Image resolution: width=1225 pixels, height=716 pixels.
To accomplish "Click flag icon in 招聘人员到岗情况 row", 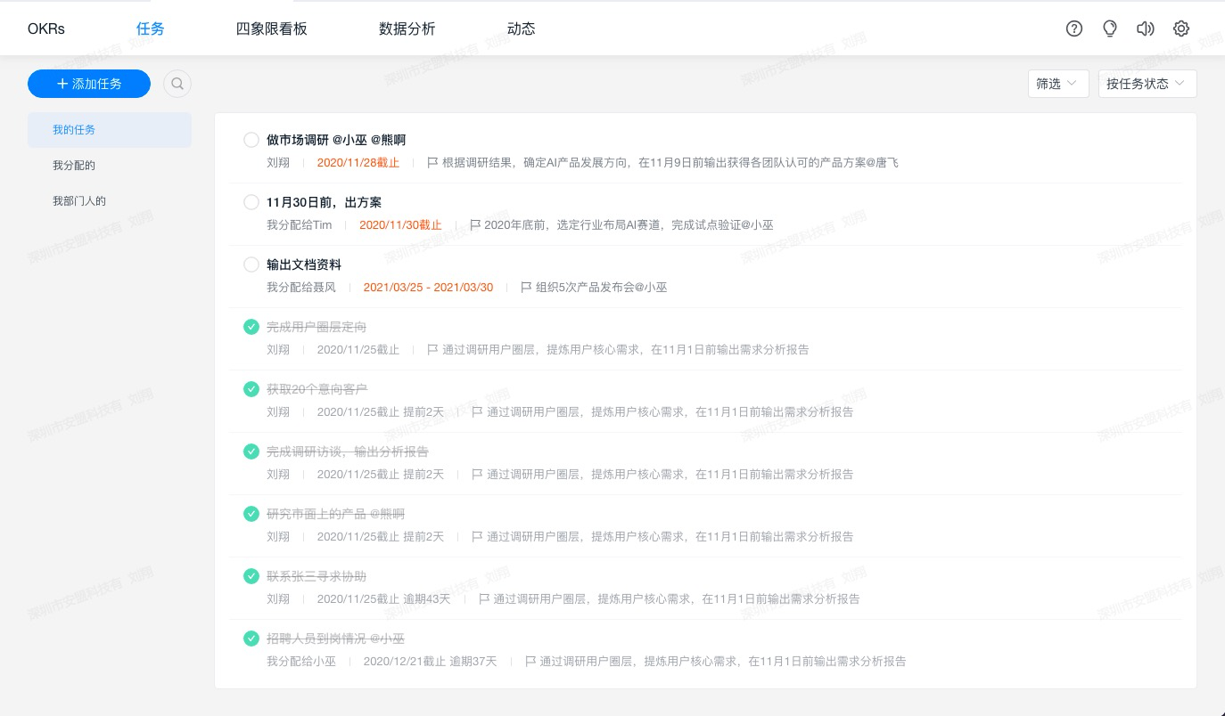I will coord(530,662).
